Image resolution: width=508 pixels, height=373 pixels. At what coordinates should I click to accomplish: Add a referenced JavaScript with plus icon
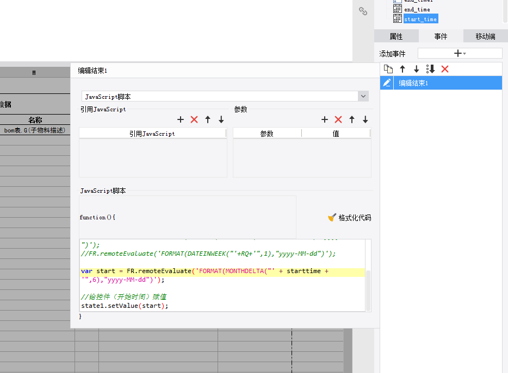click(x=181, y=119)
